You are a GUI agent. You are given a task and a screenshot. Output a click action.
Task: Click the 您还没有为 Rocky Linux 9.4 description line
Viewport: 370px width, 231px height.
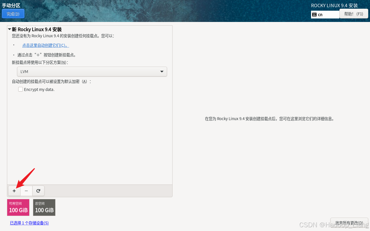[x=63, y=36]
